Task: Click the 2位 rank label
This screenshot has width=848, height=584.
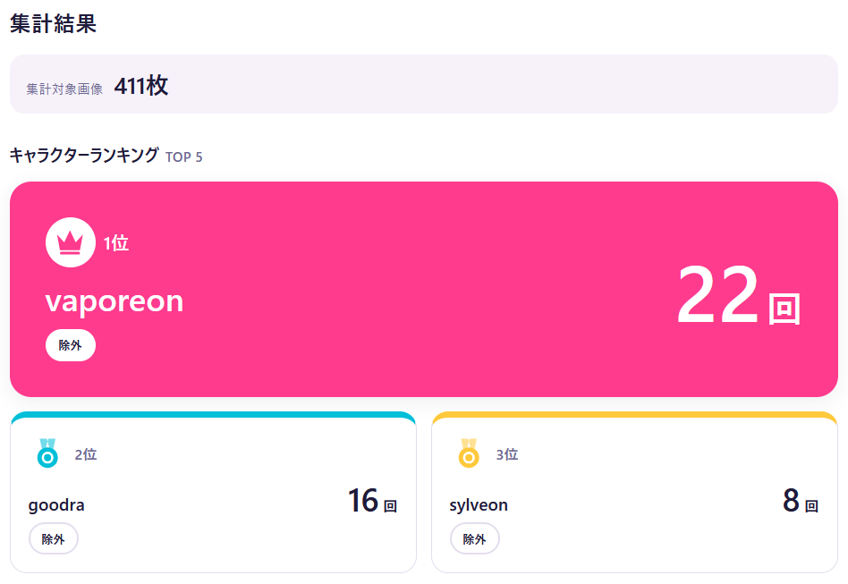Action: tap(86, 454)
